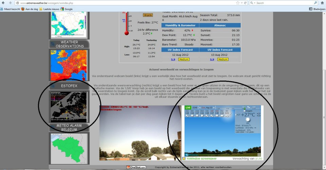The image size is (326, 170).
Task: Select the zat +27 forecast day
Action: coord(212,113)
